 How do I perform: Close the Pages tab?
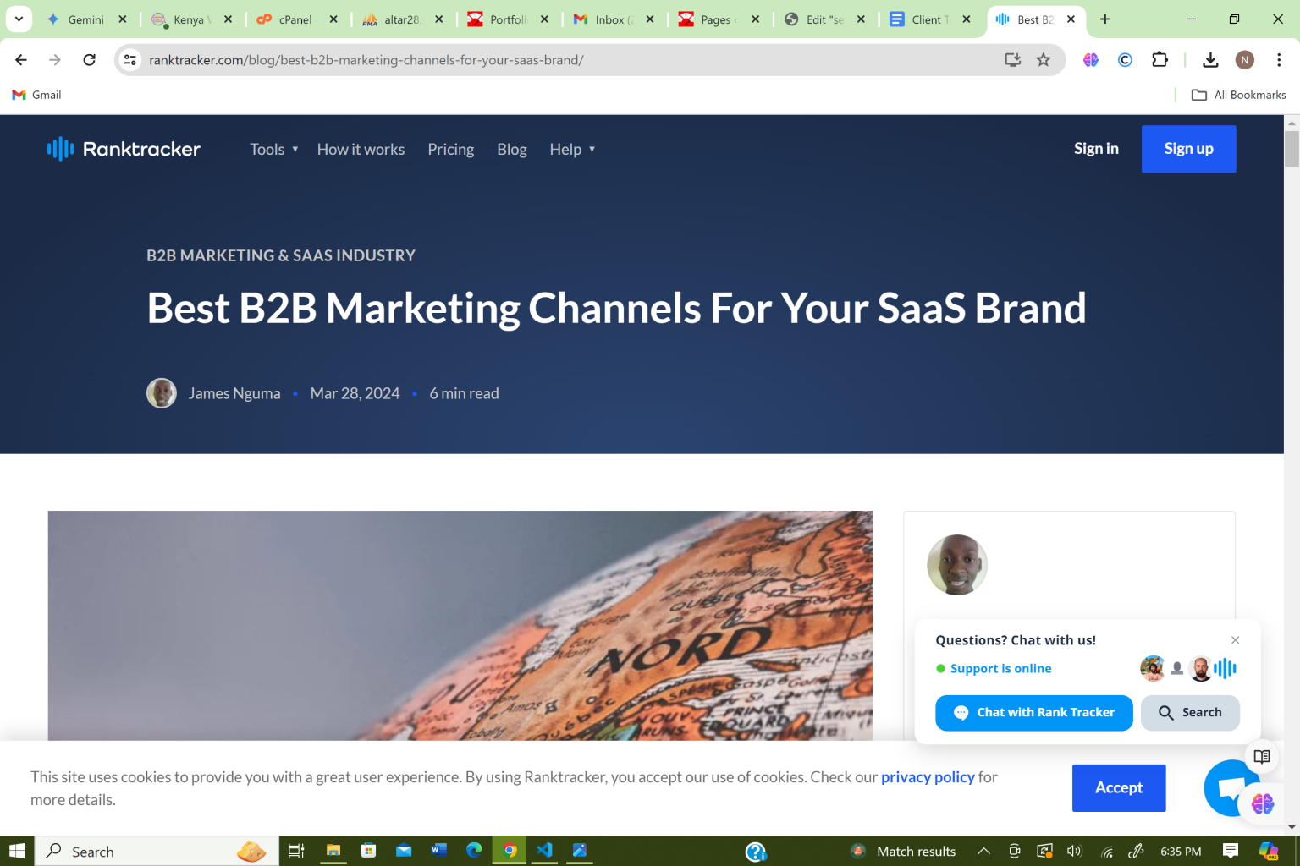[755, 19]
